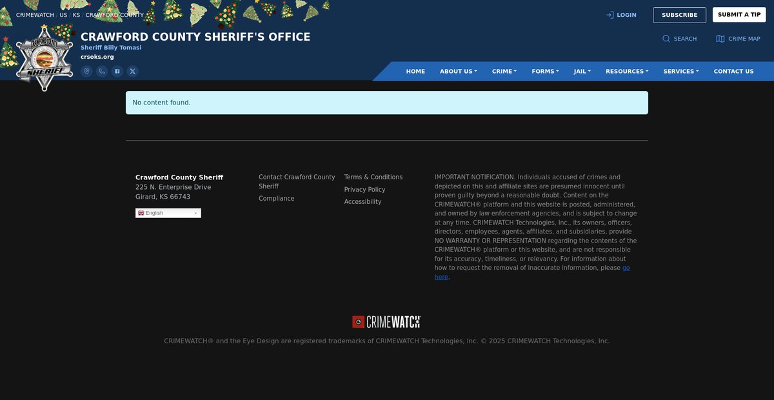Click the '225 N. Enterprise Drive' address text
The height and width of the screenshot is (400, 774).
tap(174, 187)
